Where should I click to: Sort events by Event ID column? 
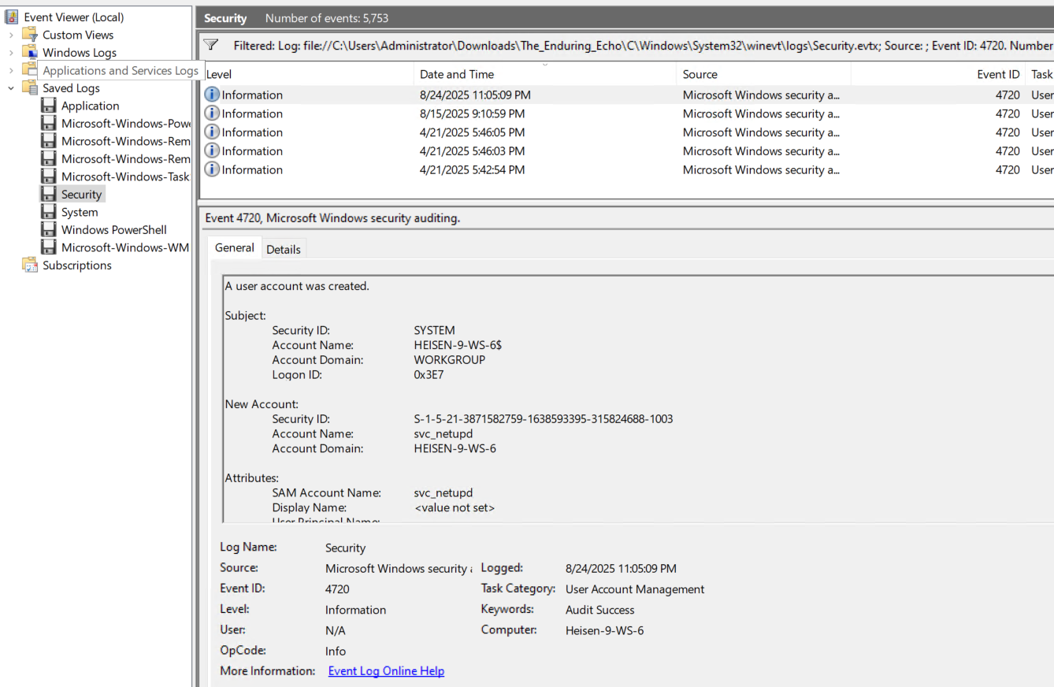(x=997, y=74)
